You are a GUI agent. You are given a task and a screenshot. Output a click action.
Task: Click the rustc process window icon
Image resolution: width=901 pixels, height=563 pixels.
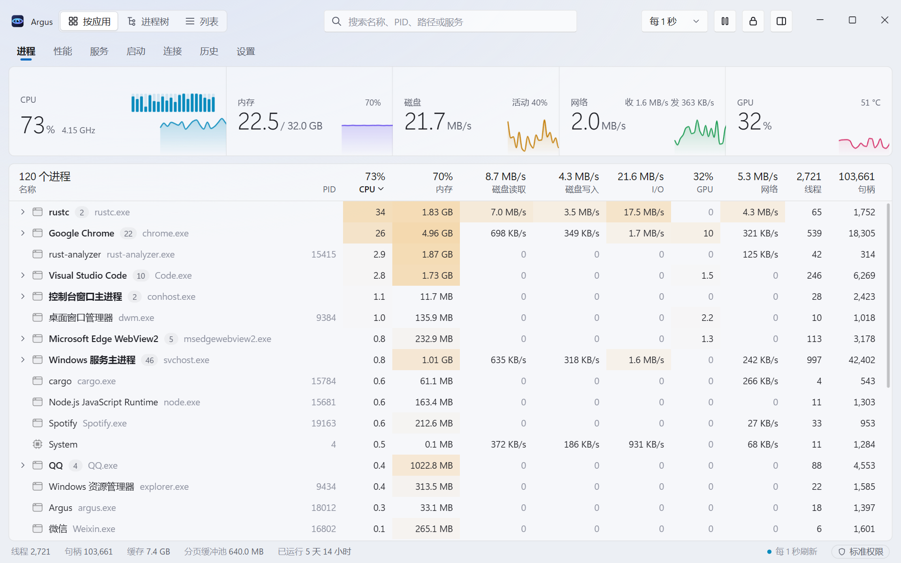(38, 212)
